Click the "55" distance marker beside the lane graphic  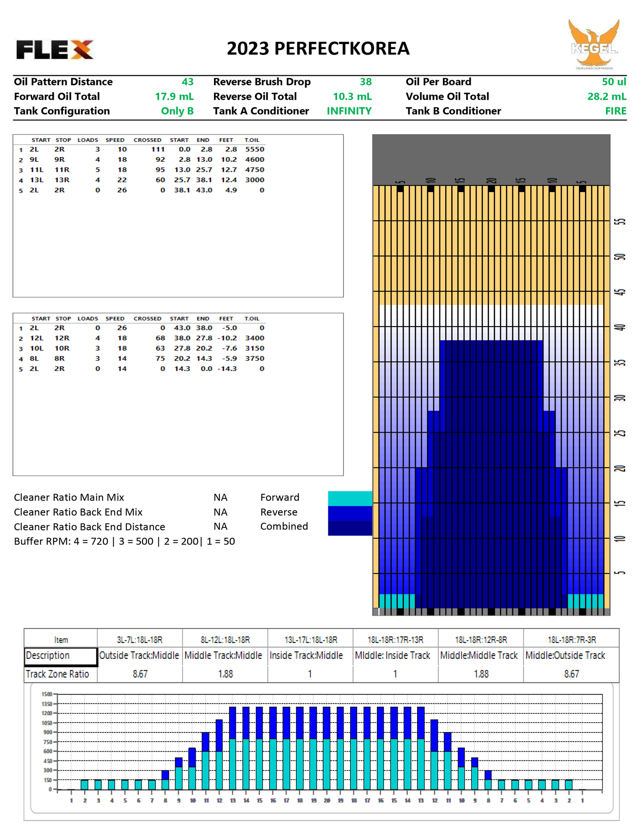(x=620, y=221)
